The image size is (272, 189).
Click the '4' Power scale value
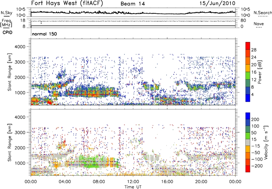click(x=252, y=94)
